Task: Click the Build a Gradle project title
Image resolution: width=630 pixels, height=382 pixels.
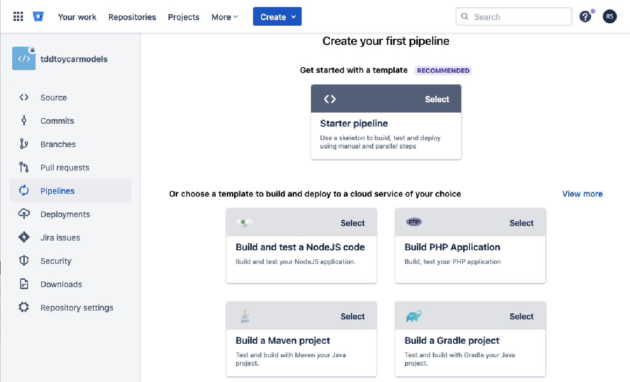Action: [x=452, y=340]
